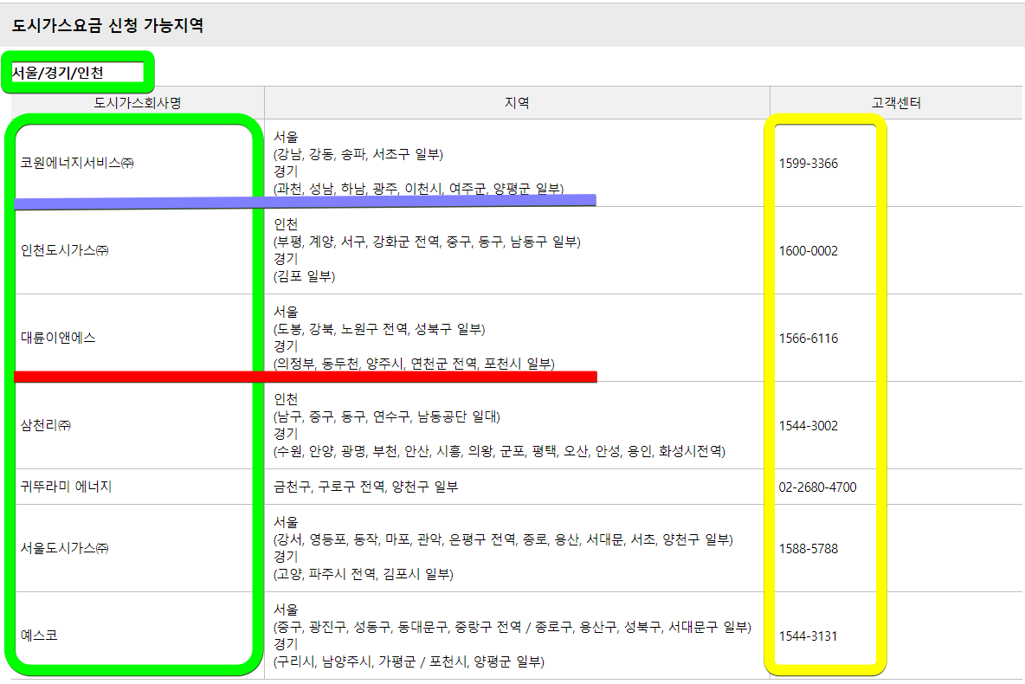Click 서울 in the 예스코 row
Screen dimensions: 1025x684
pos(286,610)
